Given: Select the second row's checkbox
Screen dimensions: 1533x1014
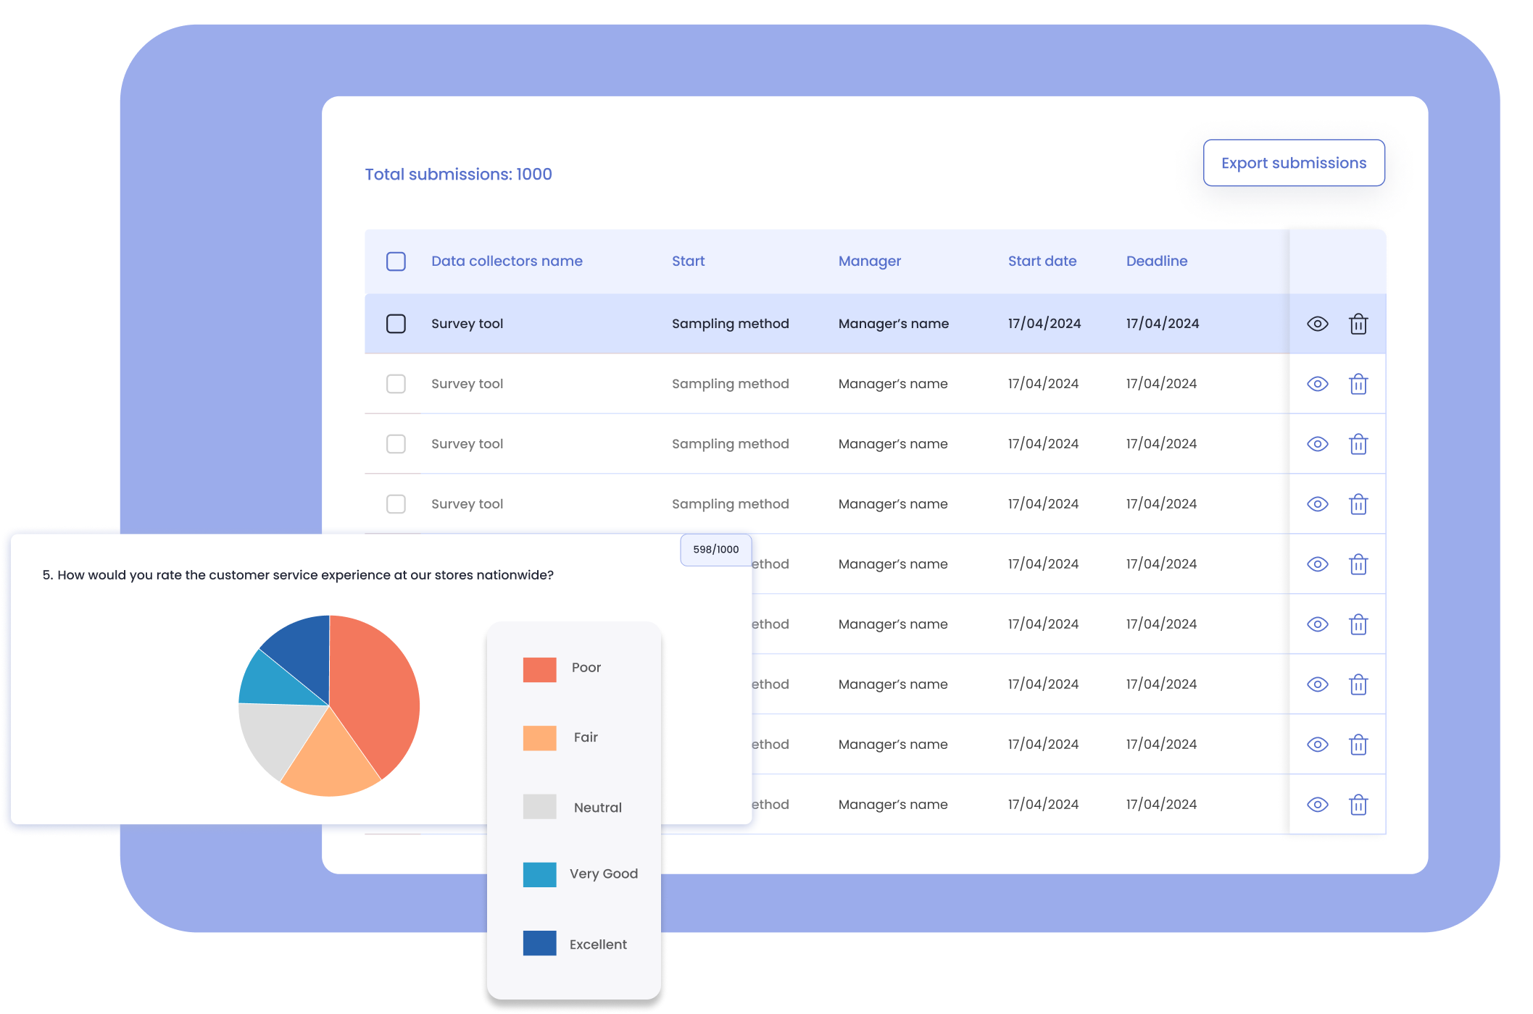Looking at the screenshot, I should tap(396, 384).
